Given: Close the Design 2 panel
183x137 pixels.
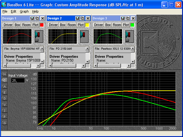Looking at the screenshot, I should click(x=88, y=18).
